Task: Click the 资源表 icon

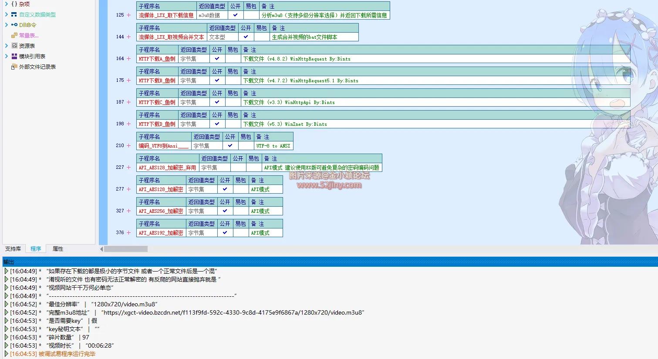Action: tap(14, 46)
